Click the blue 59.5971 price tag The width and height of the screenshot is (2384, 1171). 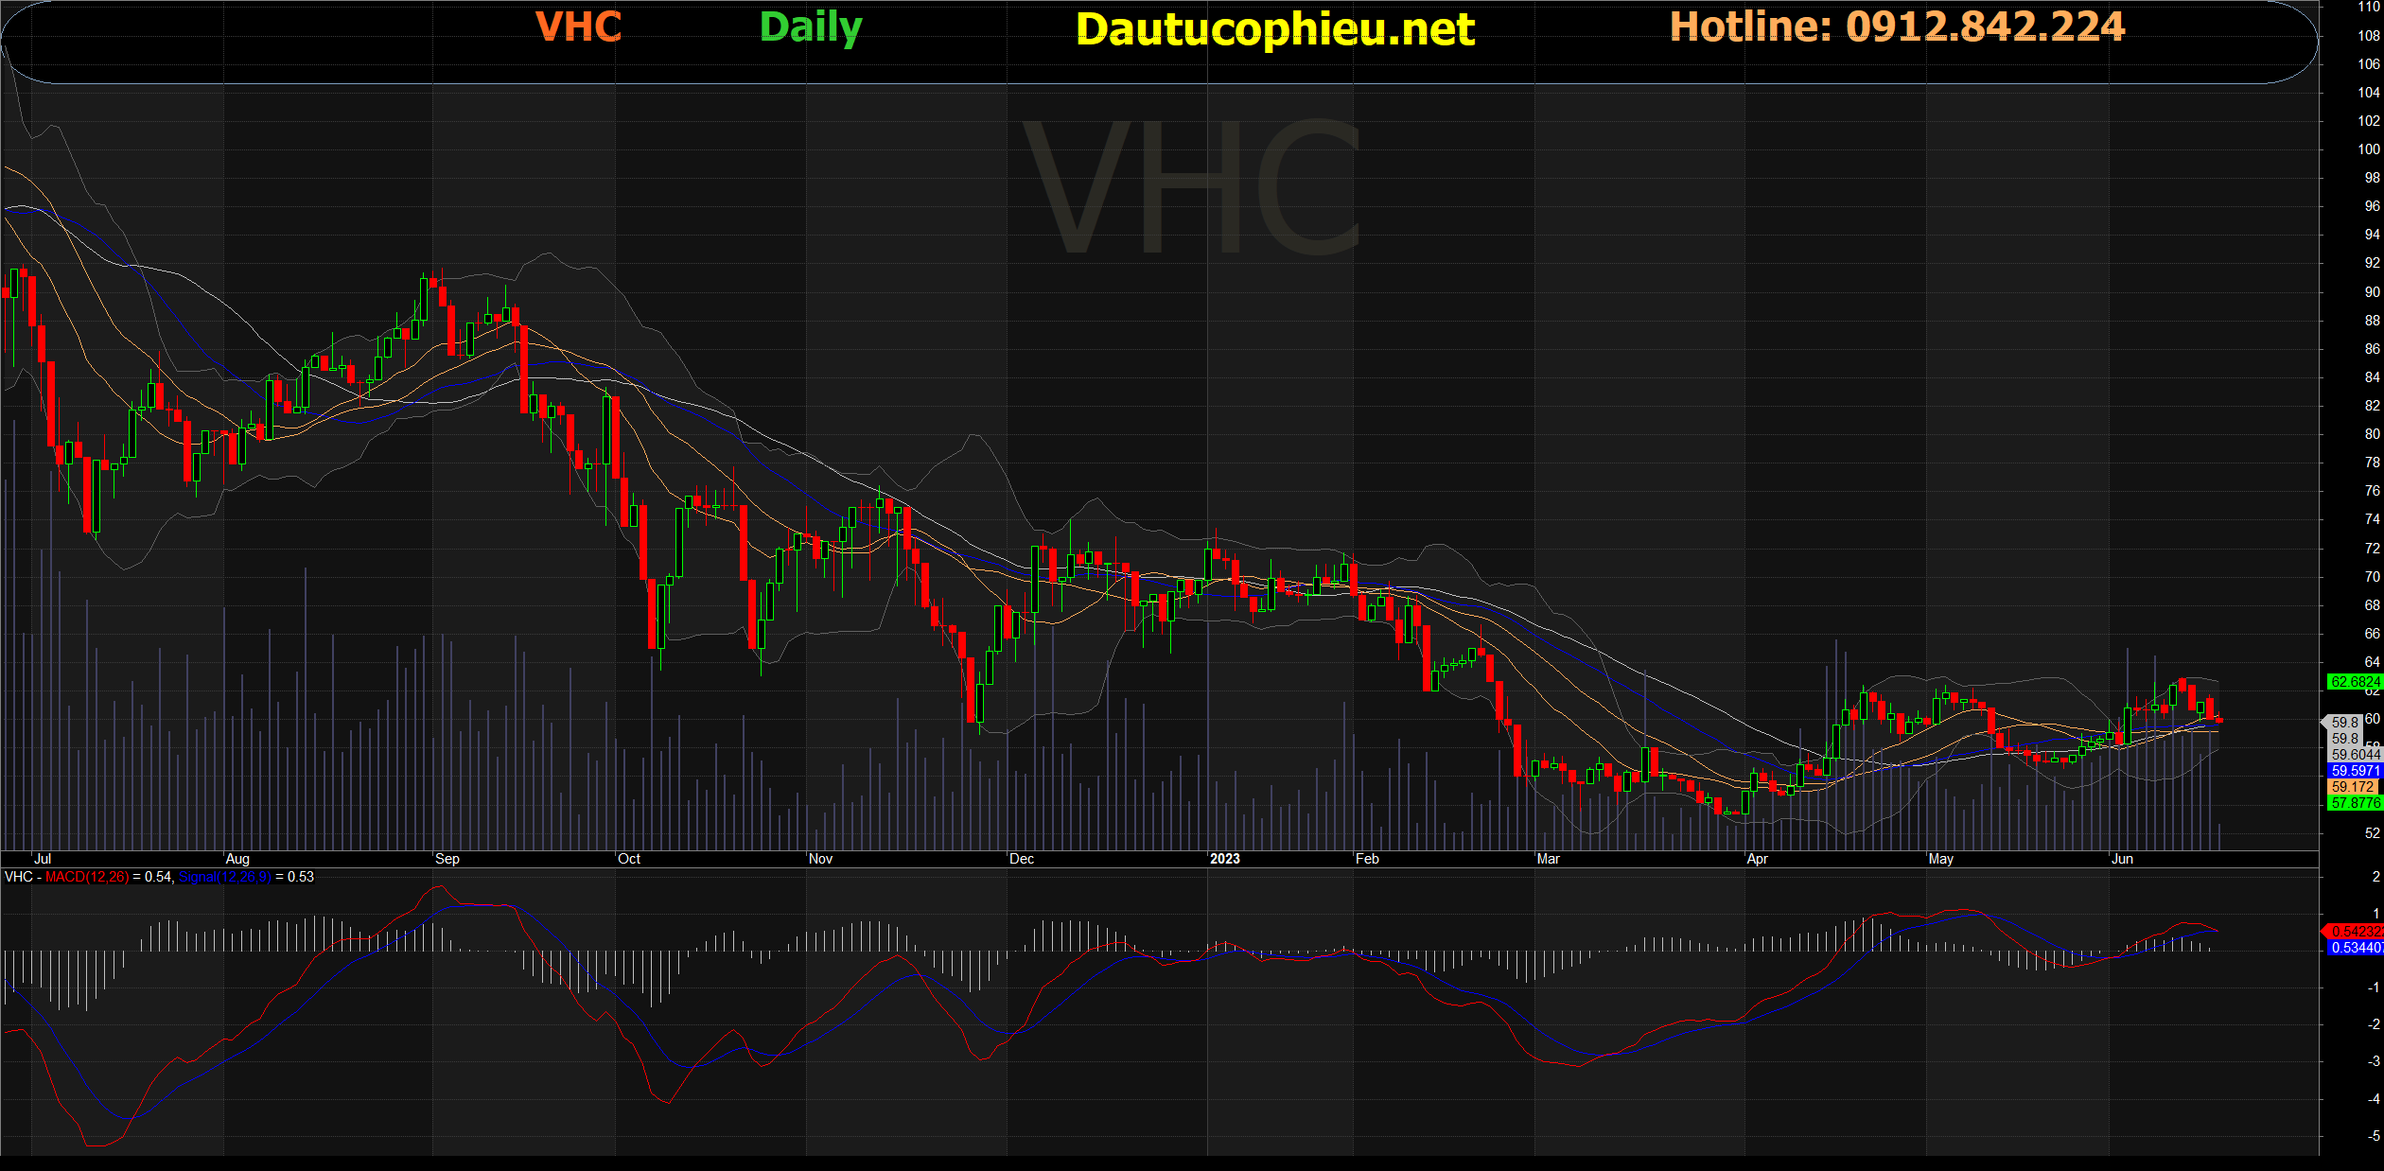2354,771
